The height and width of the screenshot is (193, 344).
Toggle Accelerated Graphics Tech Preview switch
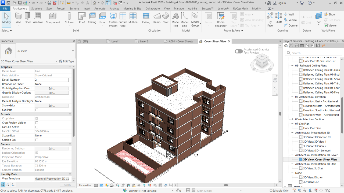coord(239,51)
